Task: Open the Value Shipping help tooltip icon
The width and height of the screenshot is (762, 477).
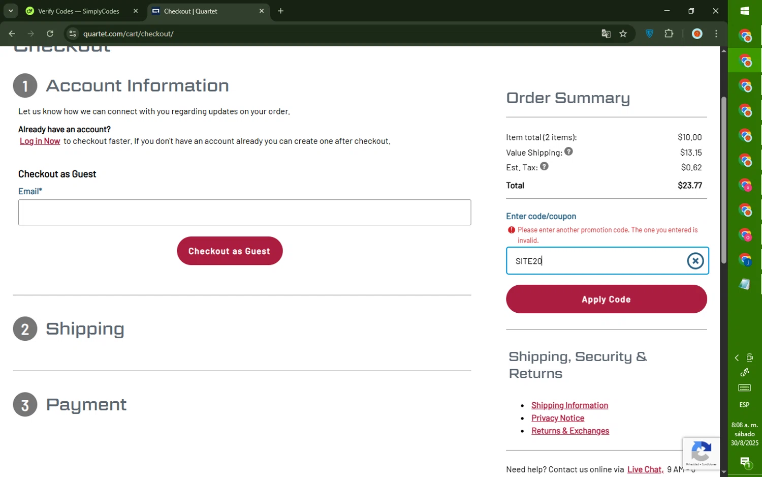Action: pyautogui.click(x=568, y=152)
